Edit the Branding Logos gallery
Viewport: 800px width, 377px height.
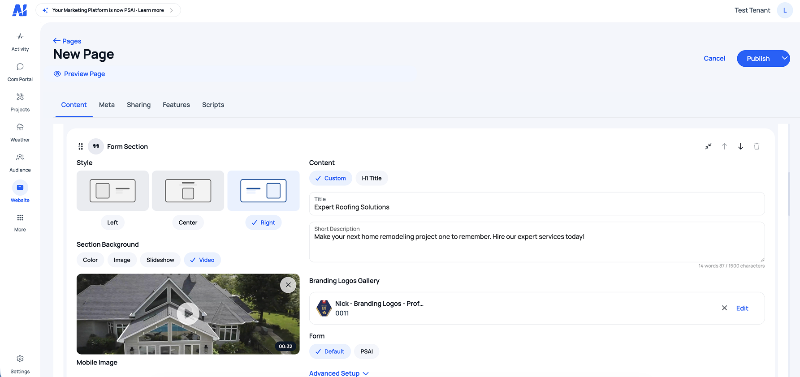pyautogui.click(x=742, y=308)
